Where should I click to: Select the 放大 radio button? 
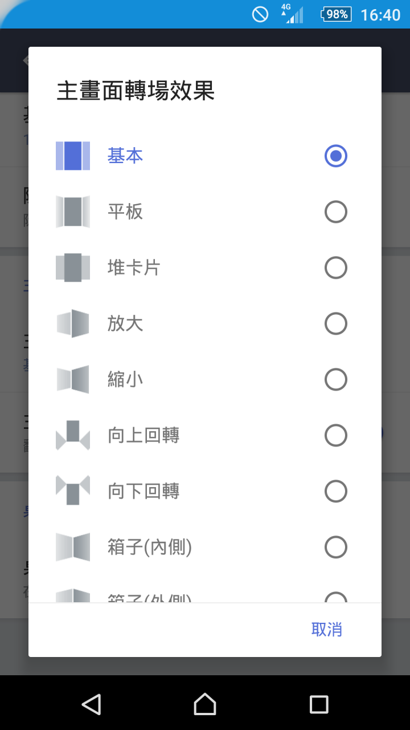click(x=336, y=323)
